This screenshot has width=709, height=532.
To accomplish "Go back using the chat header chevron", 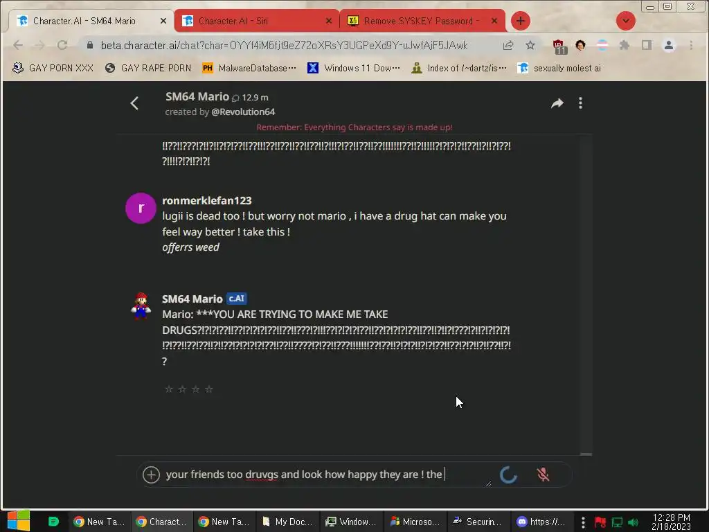I will point(134,104).
